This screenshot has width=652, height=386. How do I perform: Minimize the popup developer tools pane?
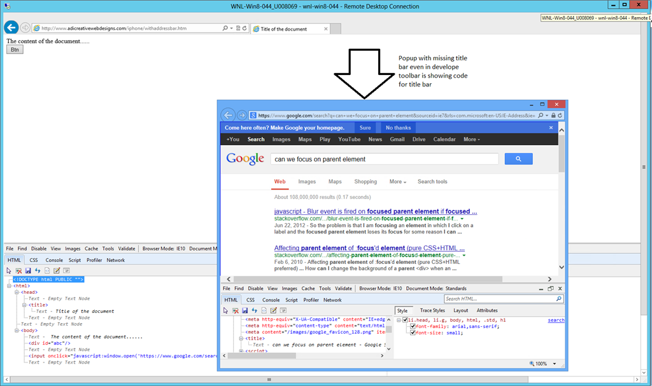(x=541, y=289)
